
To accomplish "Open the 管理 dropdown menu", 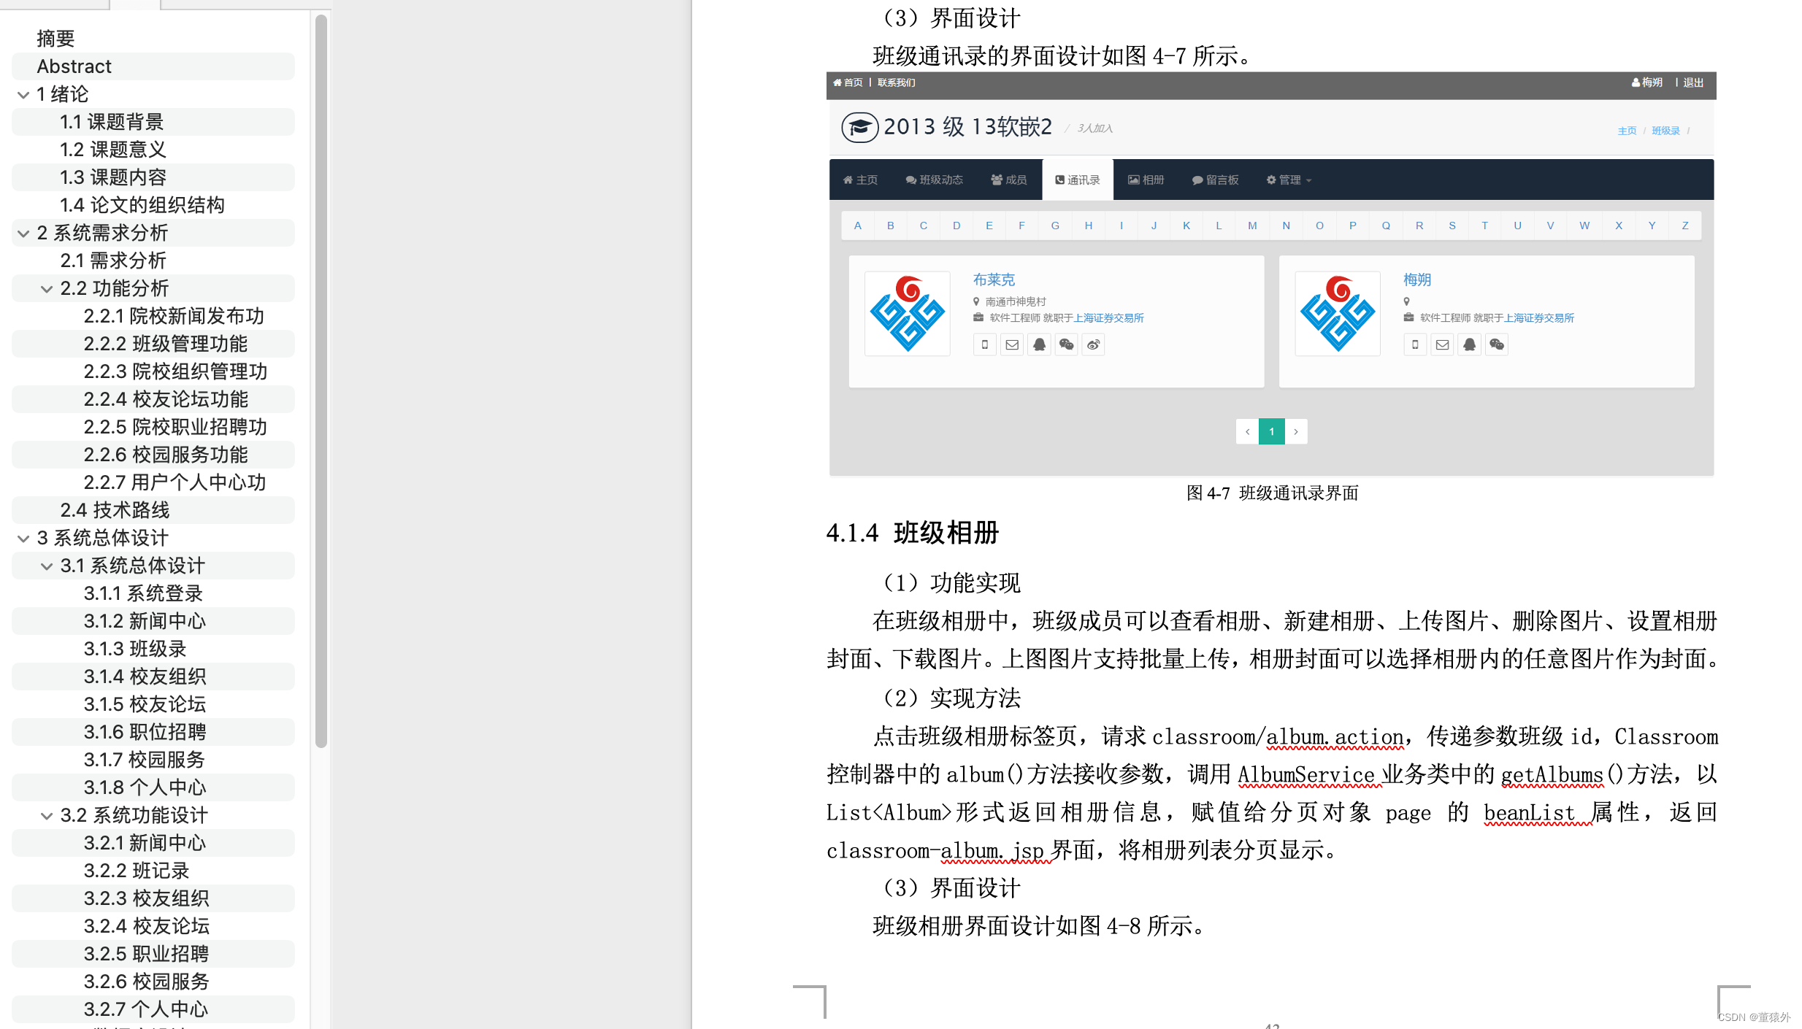I will (1289, 180).
